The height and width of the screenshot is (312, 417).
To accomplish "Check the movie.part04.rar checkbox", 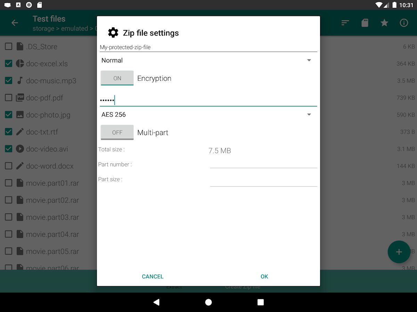I will 8,234.
